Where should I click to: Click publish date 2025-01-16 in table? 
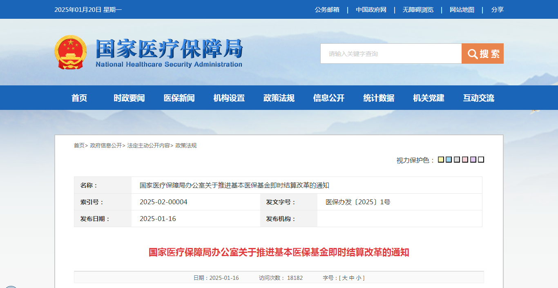tap(158, 219)
